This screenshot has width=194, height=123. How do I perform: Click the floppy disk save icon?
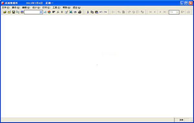tap(14, 12)
